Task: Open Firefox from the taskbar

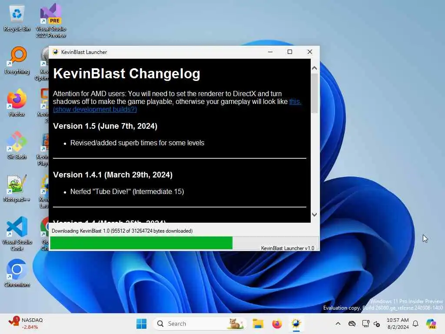Action: click(x=277, y=324)
